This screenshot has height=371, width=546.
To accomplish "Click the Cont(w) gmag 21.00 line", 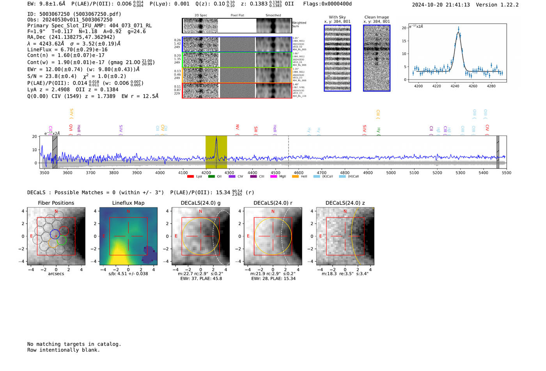I will [91, 62].
